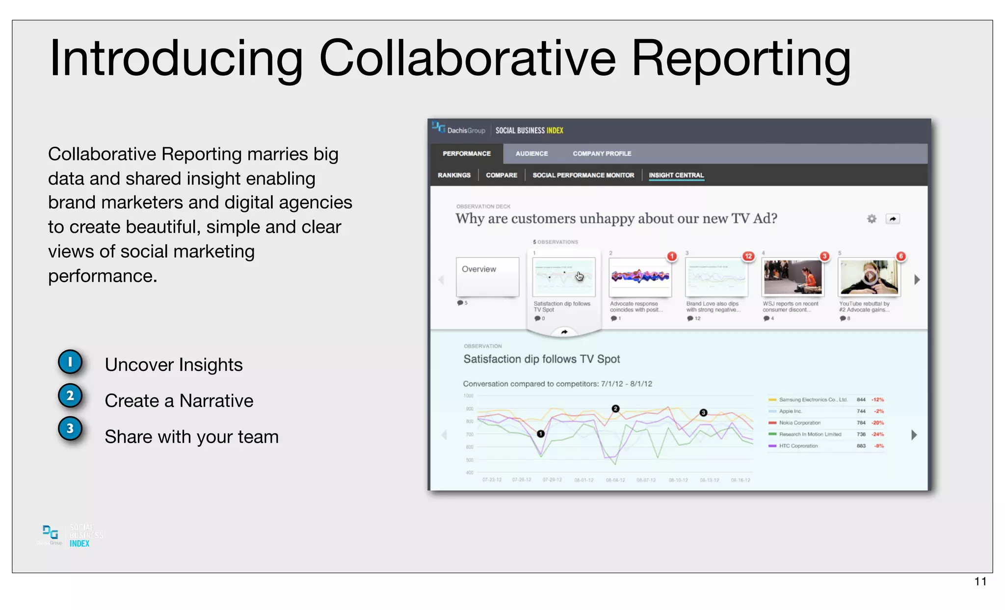Click the 'Share with your team' step text

point(192,437)
